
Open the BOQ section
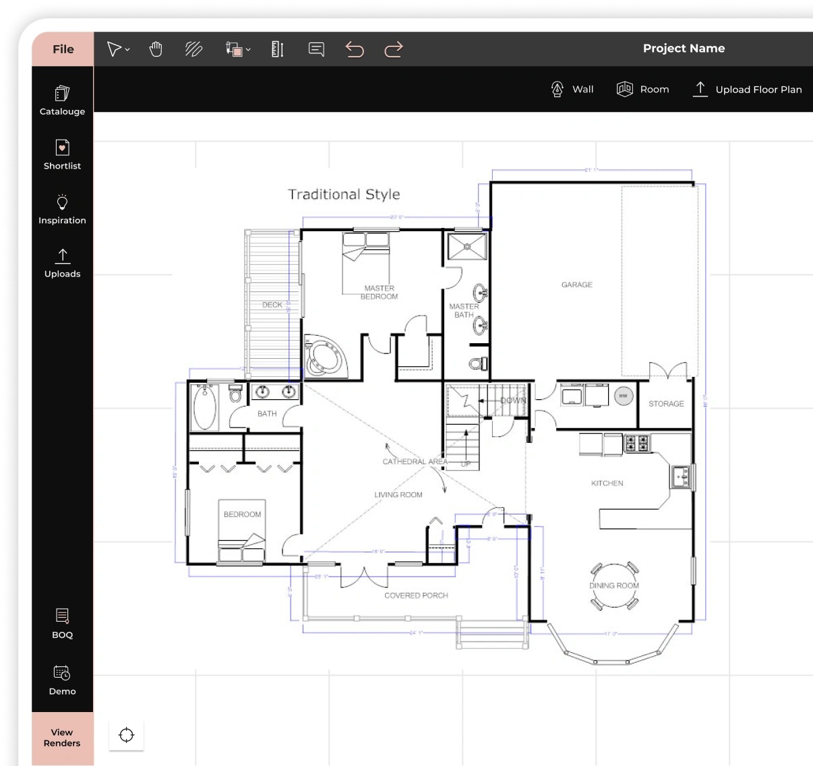pyautogui.click(x=62, y=624)
